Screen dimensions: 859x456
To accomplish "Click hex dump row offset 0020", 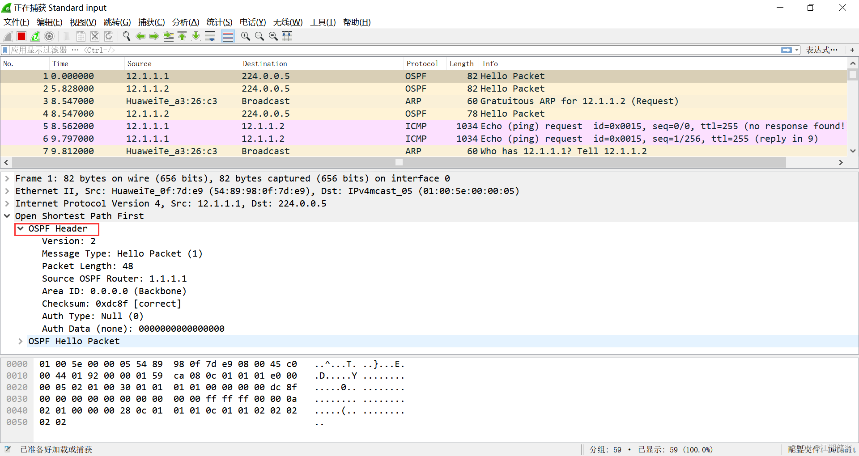I will [x=17, y=387].
